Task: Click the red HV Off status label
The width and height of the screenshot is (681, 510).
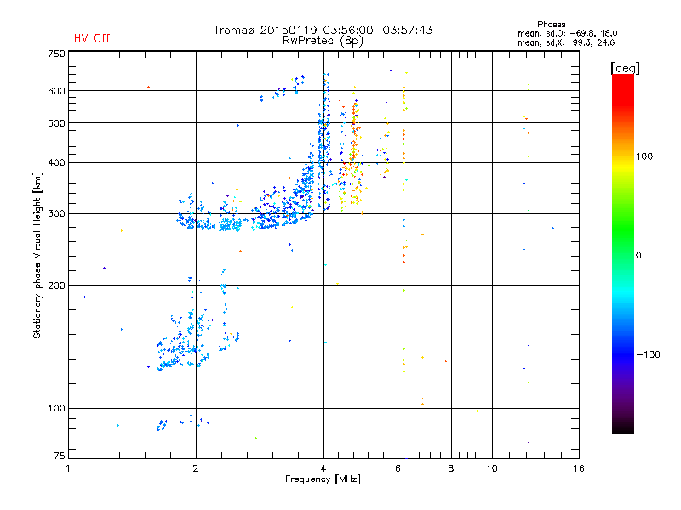Action: [92, 38]
